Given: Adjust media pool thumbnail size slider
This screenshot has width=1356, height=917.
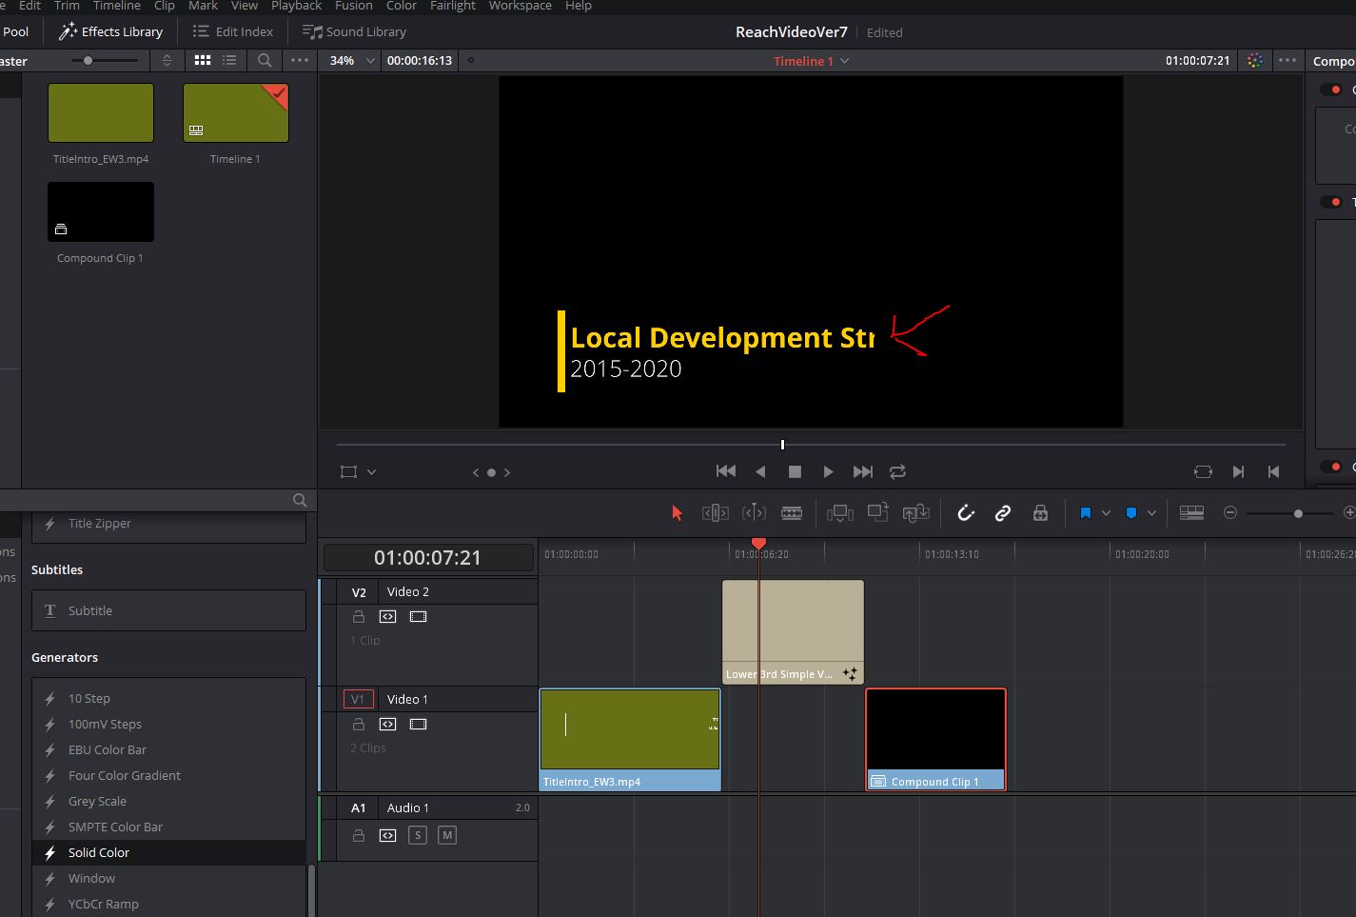Looking at the screenshot, I should [106, 60].
